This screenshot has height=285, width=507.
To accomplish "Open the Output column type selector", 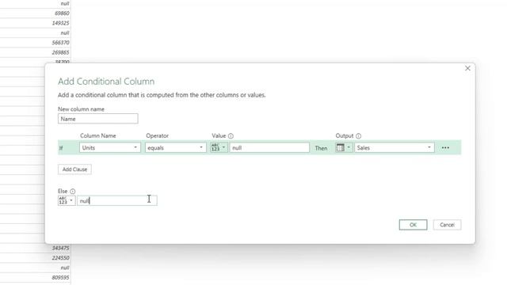I will (x=344, y=148).
